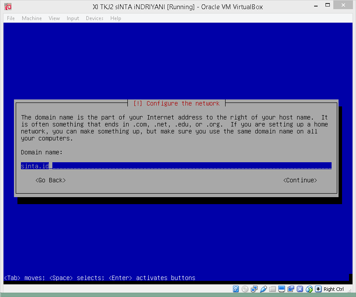
Task: Click the Right Ctrl host key label
Action: pyautogui.click(x=333, y=289)
